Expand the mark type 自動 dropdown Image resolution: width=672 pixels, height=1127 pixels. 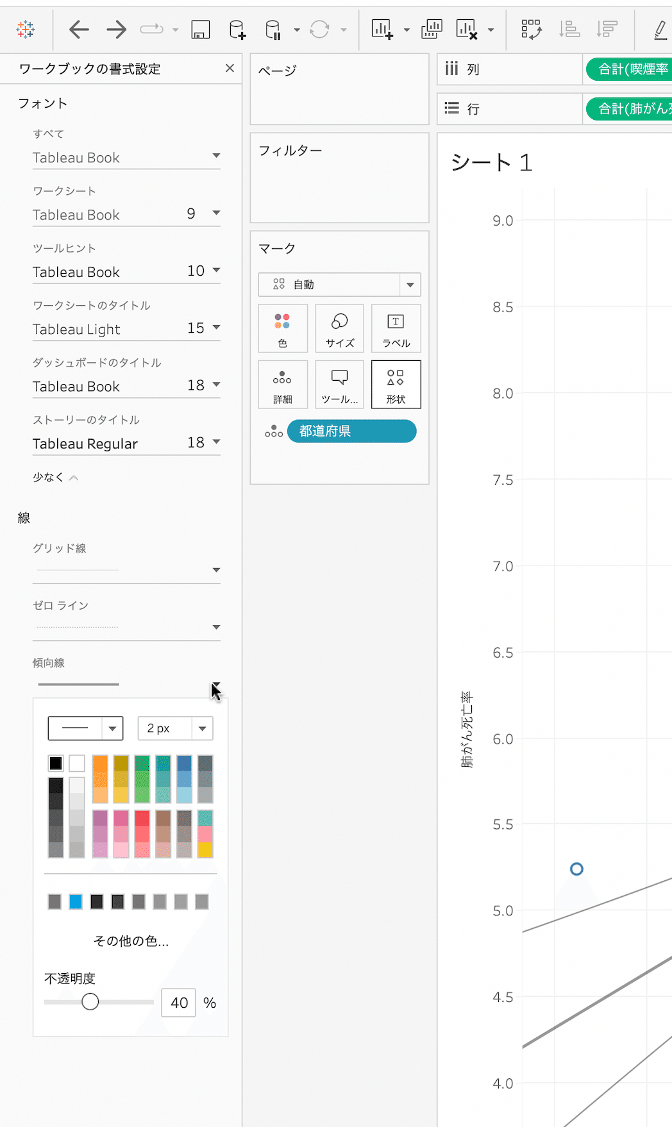(x=410, y=285)
